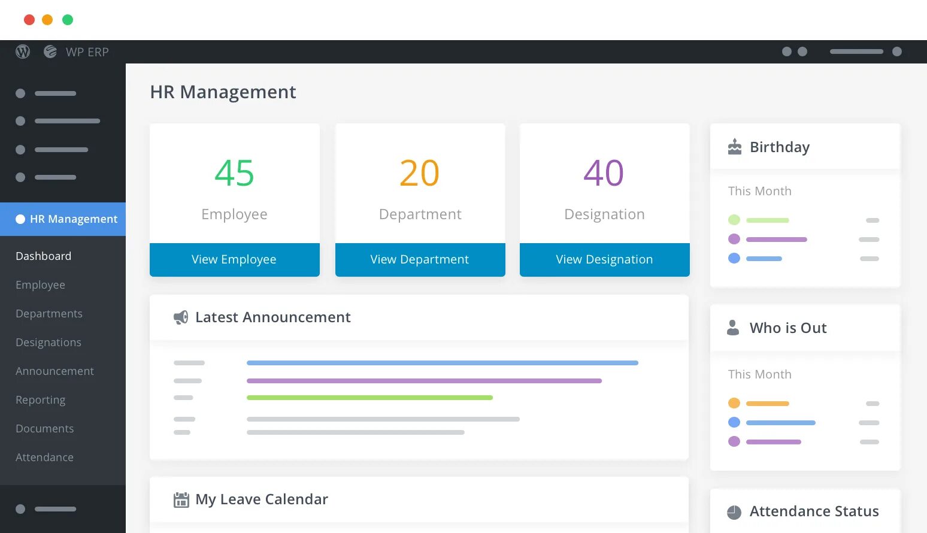927x533 pixels.
Task: Click the Who is Out person icon
Action: [733, 328]
